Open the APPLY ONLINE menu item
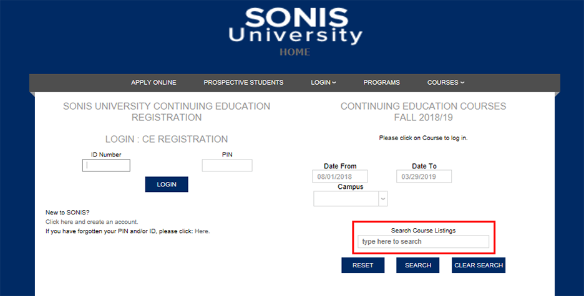 click(x=153, y=83)
